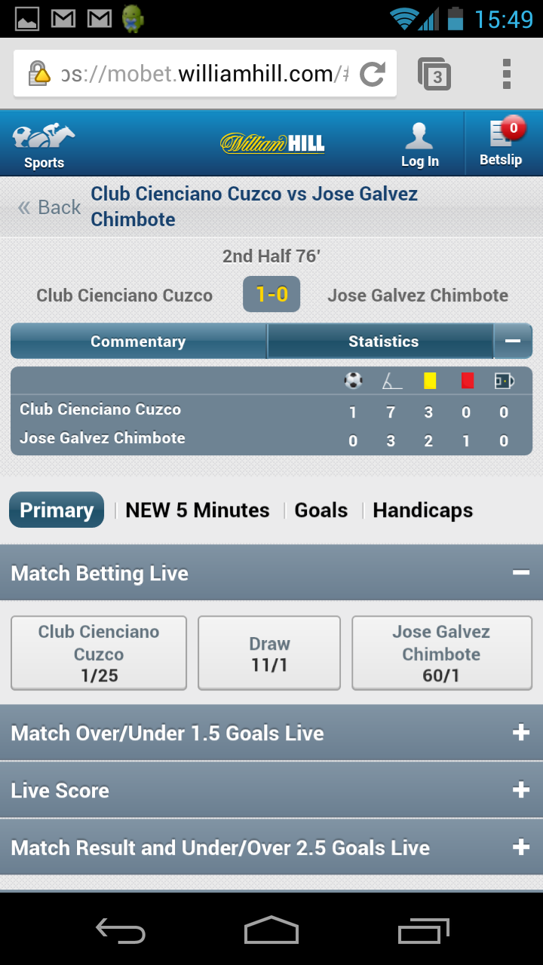Screen dimensions: 543x965
Task: Open the NEW 5 Minutes markets tab
Action: point(198,510)
